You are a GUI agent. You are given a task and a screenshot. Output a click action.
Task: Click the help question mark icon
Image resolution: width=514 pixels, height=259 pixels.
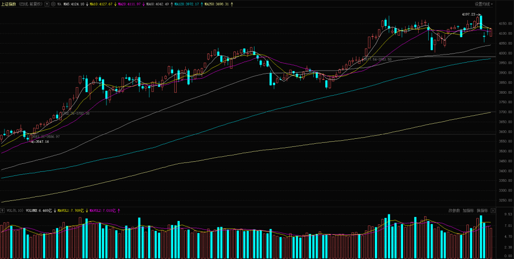point(47,4)
